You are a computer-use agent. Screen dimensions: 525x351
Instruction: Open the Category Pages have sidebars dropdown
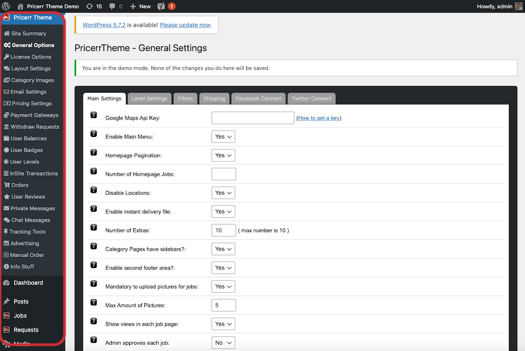pos(223,249)
